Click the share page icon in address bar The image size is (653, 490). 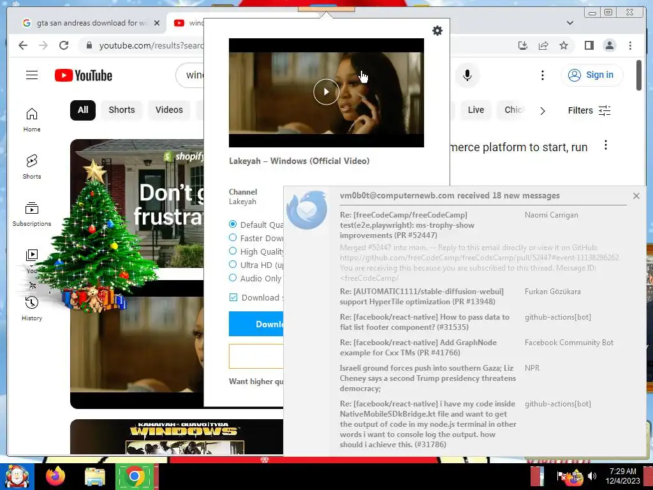tap(543, 45)
